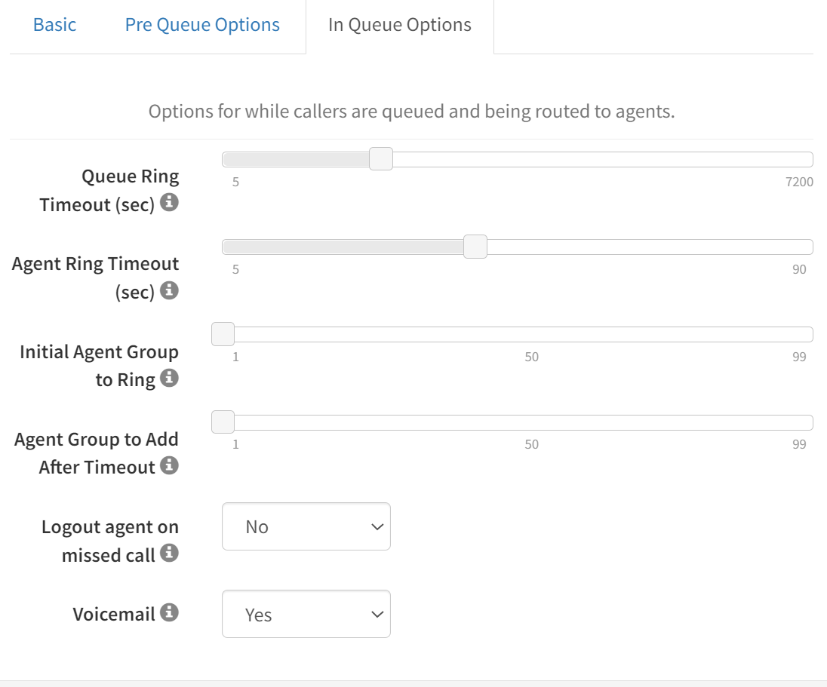The height and width of the screenshot is (687, 827).
Task: Open the Logout agent on missed call info icon
Action: [x=169, y=553]
